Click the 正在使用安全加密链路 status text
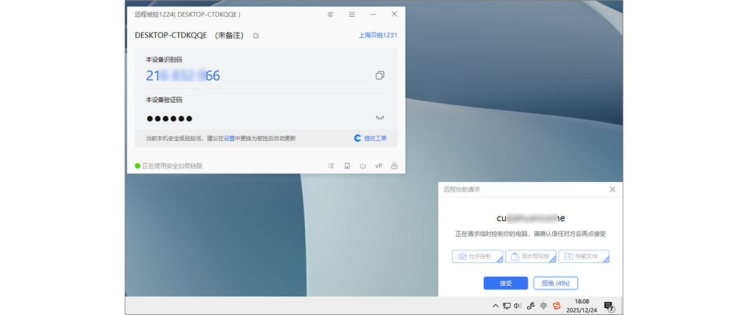The height and width of the screenshot is (315, 748). [172, 166]
